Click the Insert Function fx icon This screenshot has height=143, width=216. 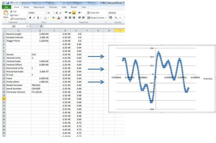(x=41, y=26)
